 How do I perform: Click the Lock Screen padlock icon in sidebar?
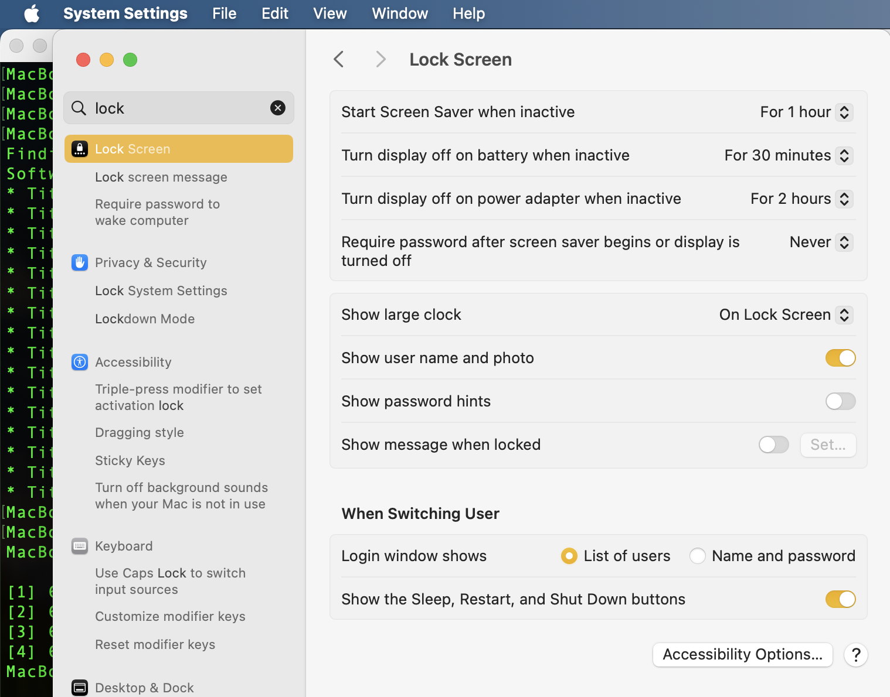pos(80,149)
